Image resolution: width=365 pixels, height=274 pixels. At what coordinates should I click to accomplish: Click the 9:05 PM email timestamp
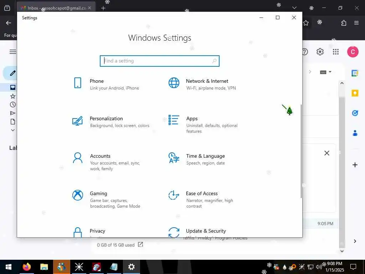click(x=325, y=223)
